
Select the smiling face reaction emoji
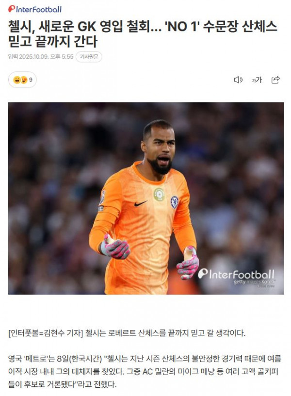point(17,80)
